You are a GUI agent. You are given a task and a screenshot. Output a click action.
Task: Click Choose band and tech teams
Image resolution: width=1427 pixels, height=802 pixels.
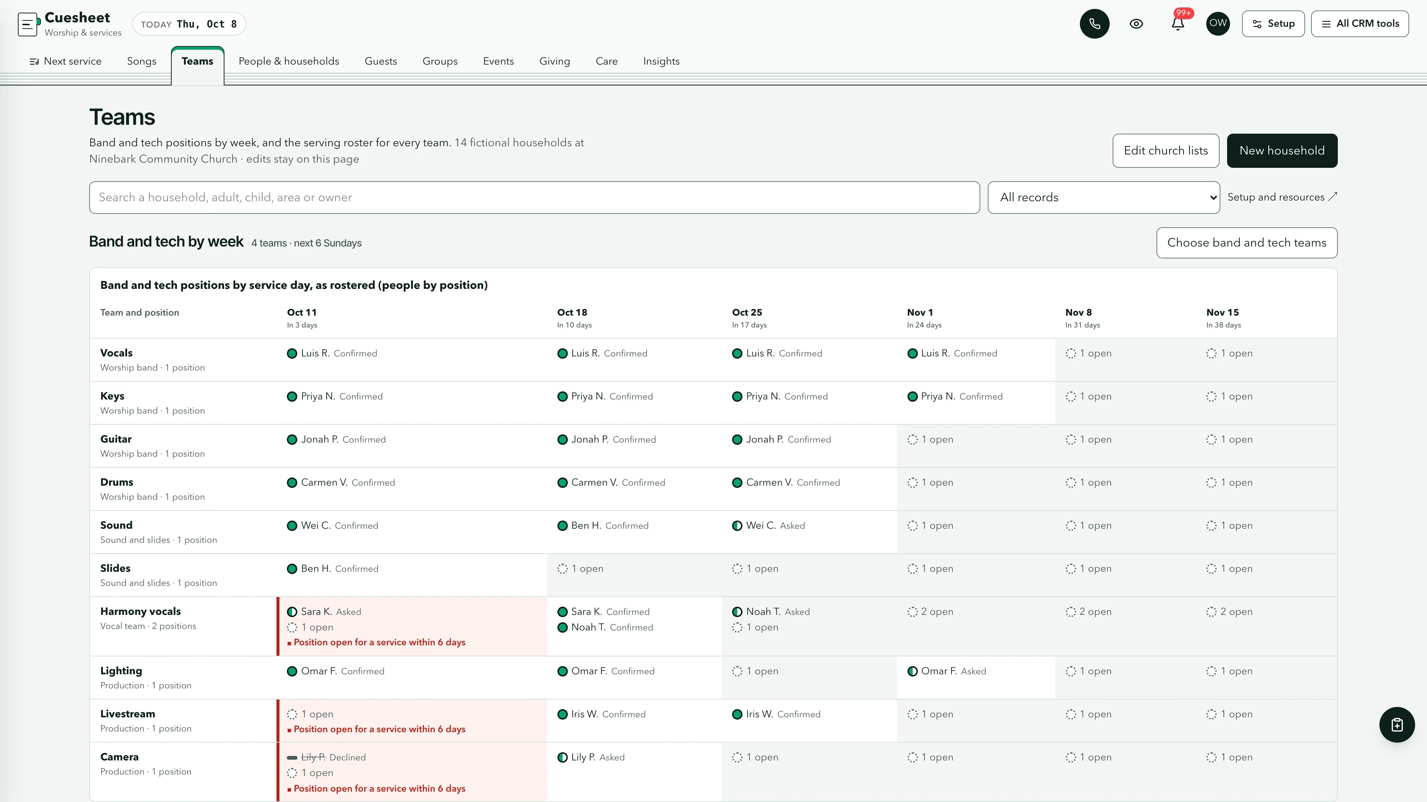click(1246, 243)
